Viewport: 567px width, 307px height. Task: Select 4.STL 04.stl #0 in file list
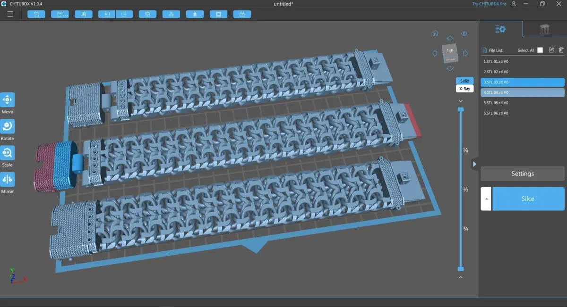pos(523,92)
